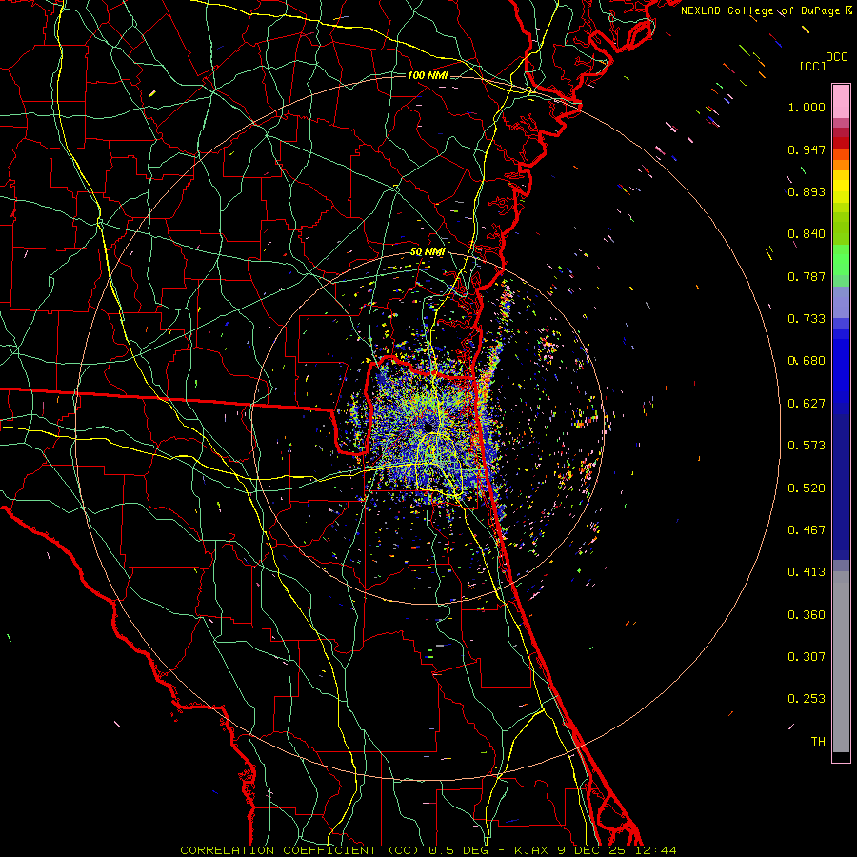857x857 pixels.
Task: Click the 0.253 color scale value
Action: click(807, 699)
